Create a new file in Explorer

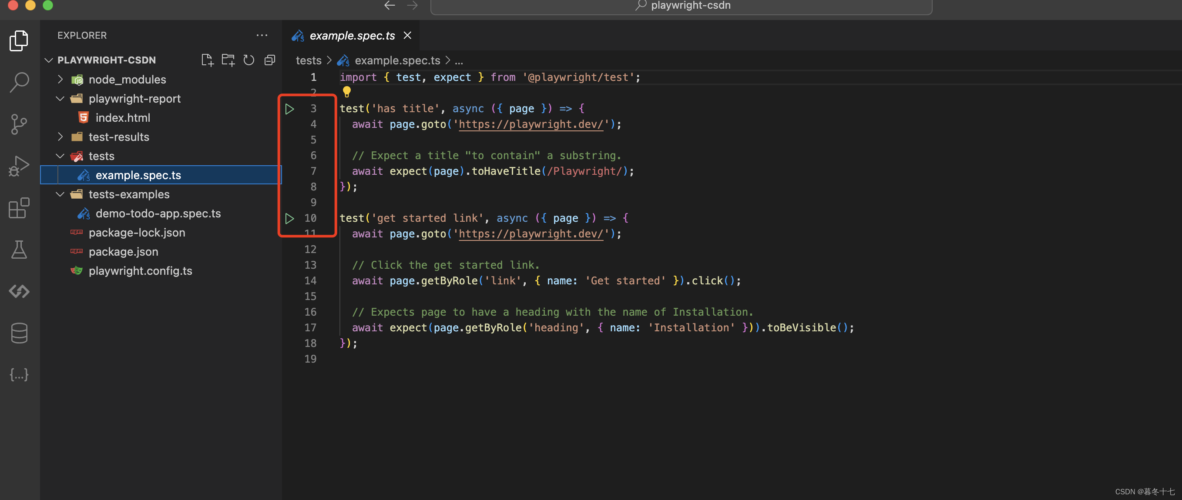pos(207,60)
